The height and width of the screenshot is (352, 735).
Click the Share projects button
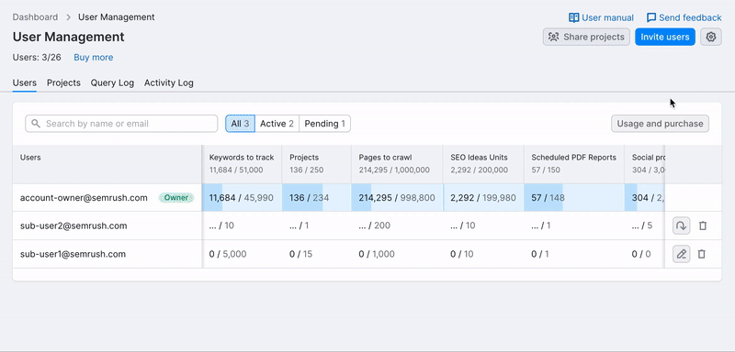tap(586, 37)
